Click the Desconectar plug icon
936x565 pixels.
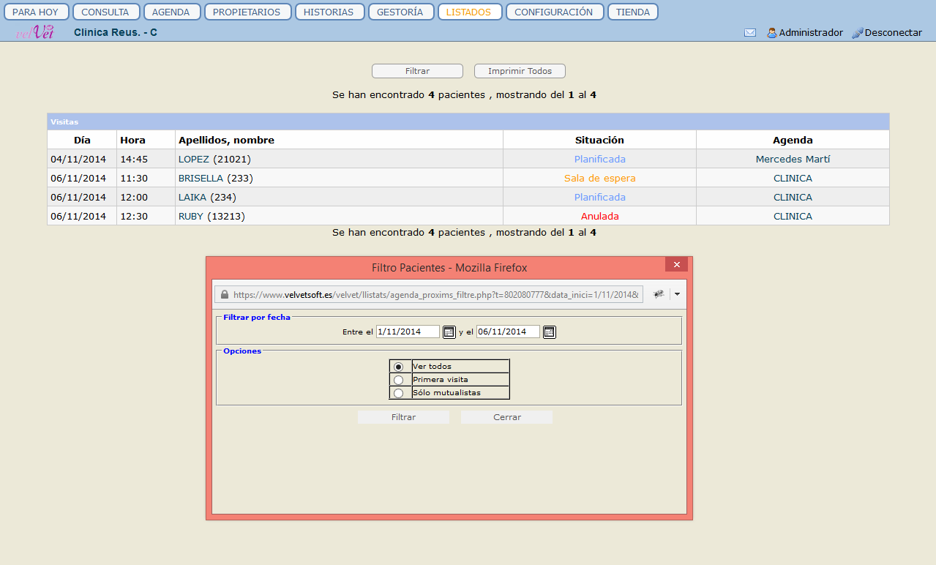pyautogui.click(x=858, y=33)
